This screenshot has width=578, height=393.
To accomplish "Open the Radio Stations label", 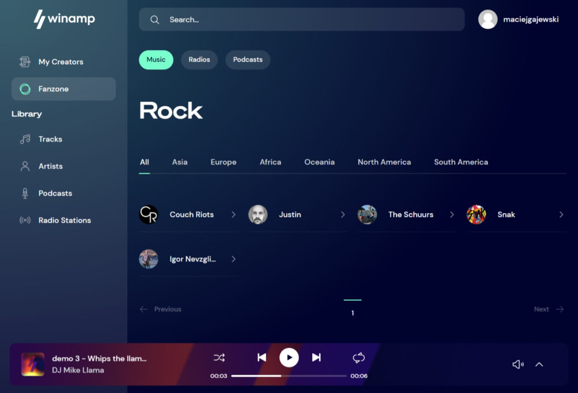I will (65, 221).
